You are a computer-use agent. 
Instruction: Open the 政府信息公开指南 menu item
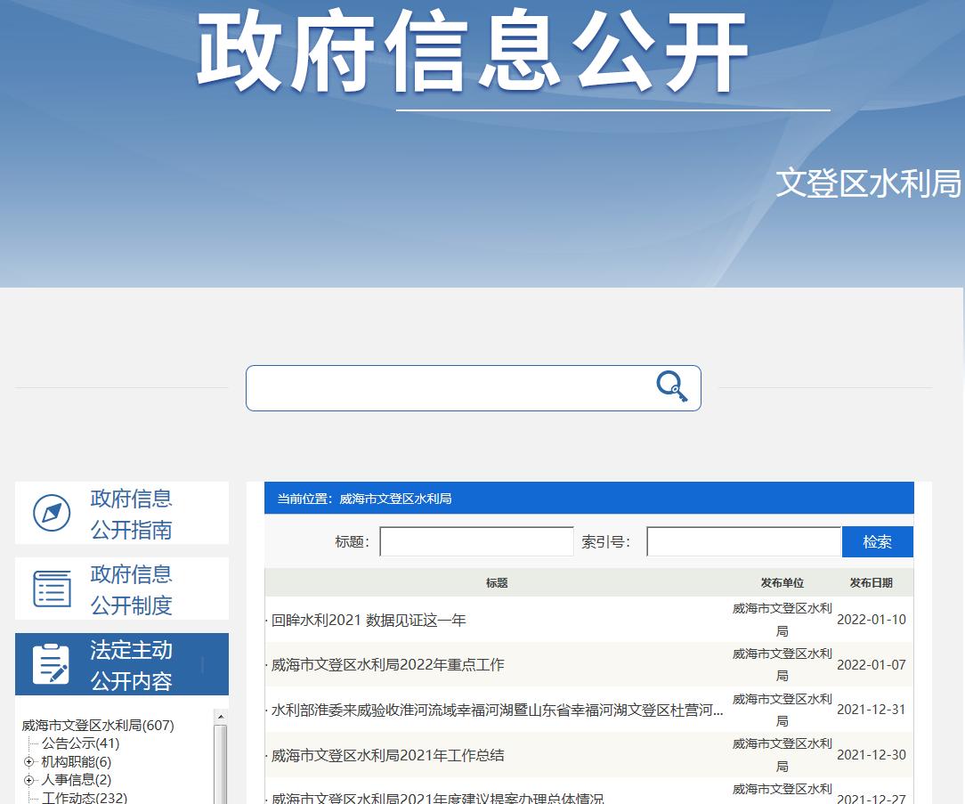[131, 514]
